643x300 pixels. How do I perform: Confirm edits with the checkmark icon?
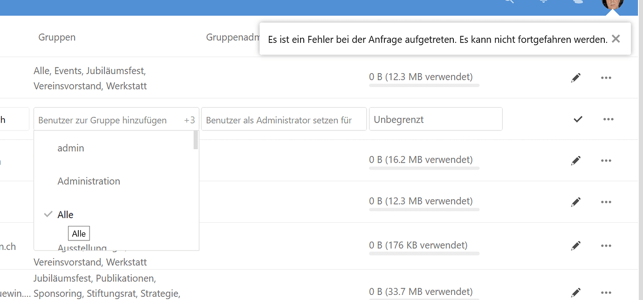click(578, 119)
